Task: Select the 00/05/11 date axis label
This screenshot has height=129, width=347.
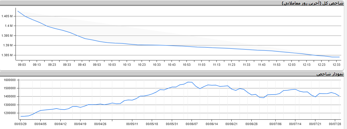Action: (x=132, y=124)
